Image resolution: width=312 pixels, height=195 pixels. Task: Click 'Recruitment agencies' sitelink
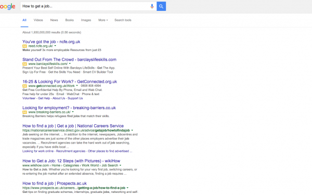[71, 151]
